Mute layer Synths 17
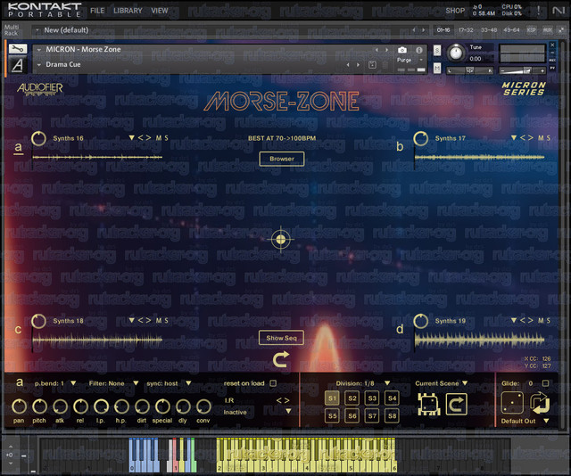The width and height of the screenshot is (571, 476). 541,138
